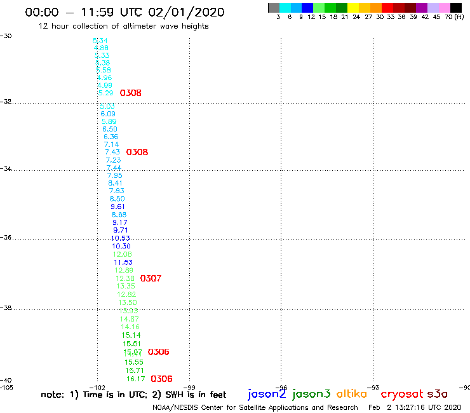Select the cryosat satellite label
The width and height of the screenshot is (470, 413).
[401, 394]
